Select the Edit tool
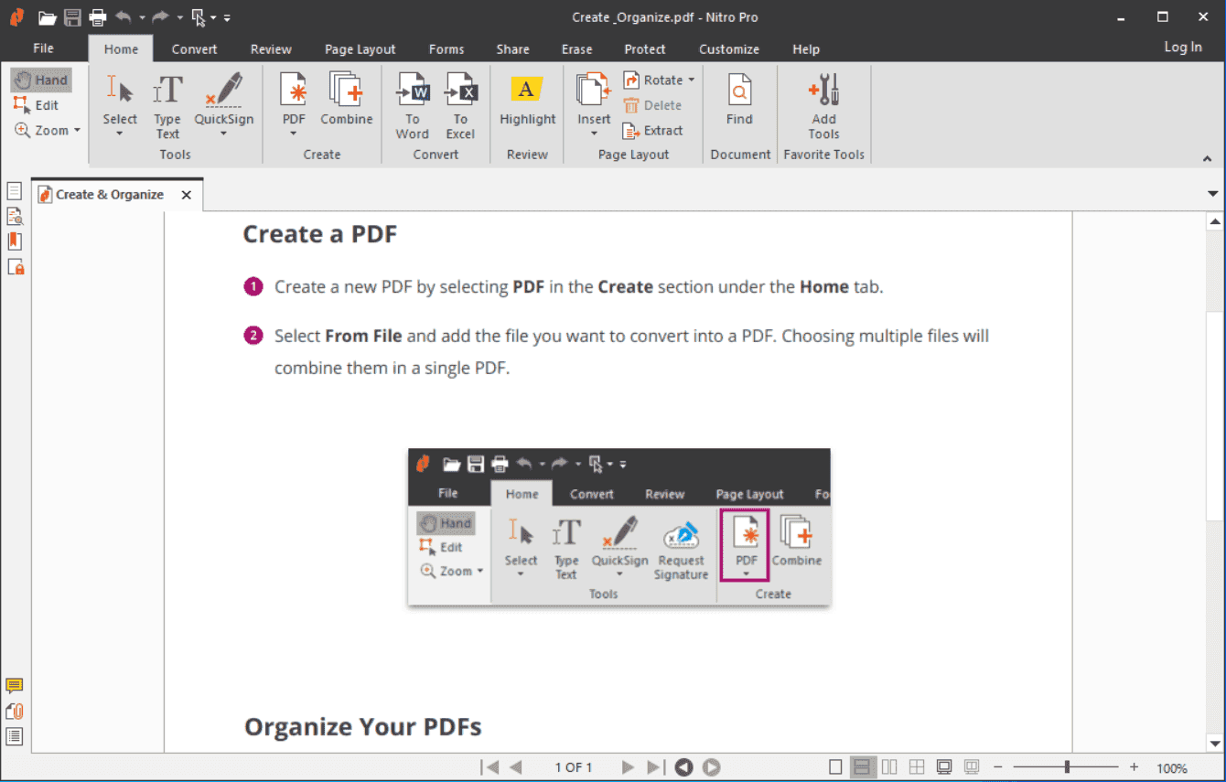This screenshot has width=1226, height=782. click(37, 105)
